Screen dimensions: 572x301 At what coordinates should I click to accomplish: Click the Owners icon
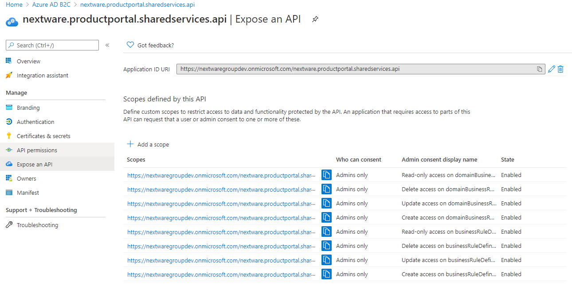pyautogui.click(x=9, y=178)
